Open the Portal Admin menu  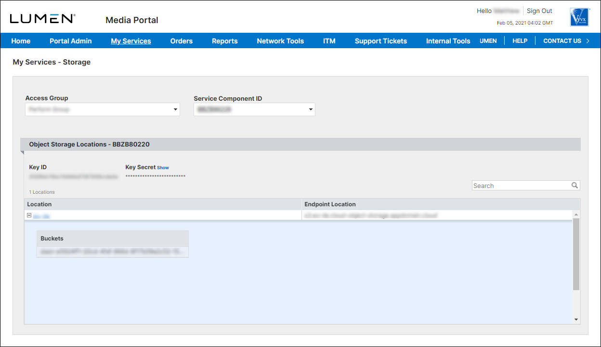tap(70, 41)
